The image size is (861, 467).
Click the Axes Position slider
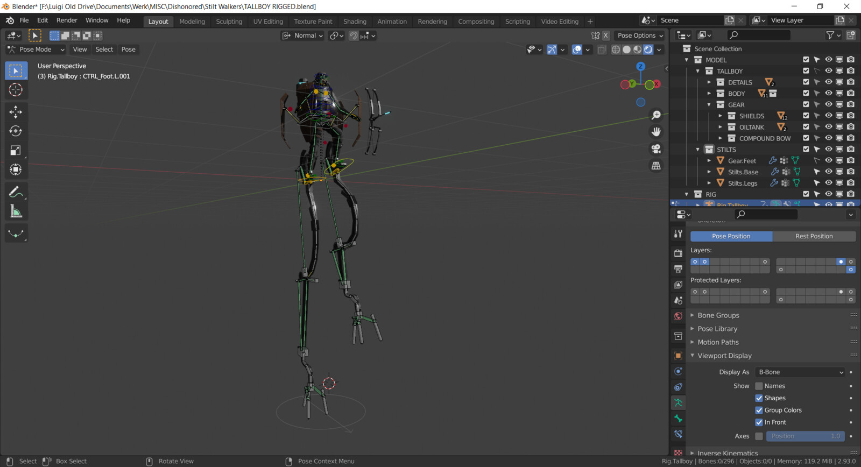(x=805, y=436)
